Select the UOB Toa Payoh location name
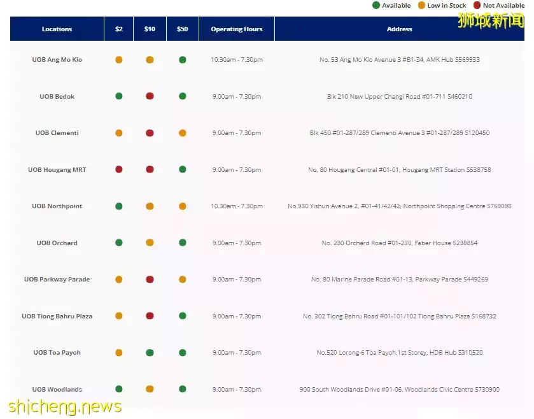The width and height of the screenshot is (534, 419). (57, 353)
